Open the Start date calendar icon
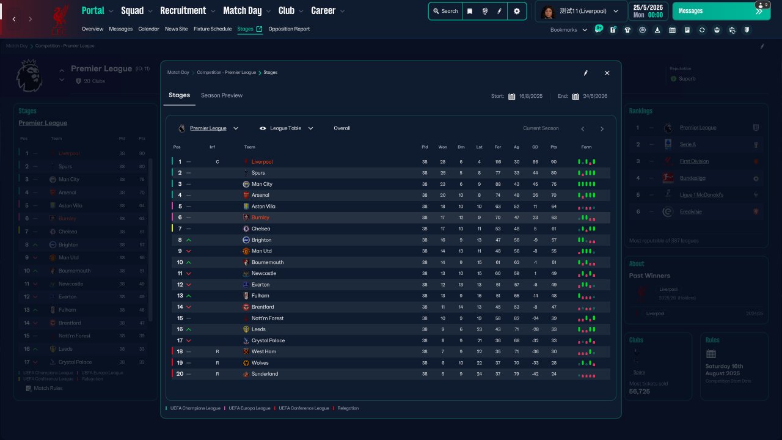The height and width of the screenshot is (440, 782). click(512, 96)
